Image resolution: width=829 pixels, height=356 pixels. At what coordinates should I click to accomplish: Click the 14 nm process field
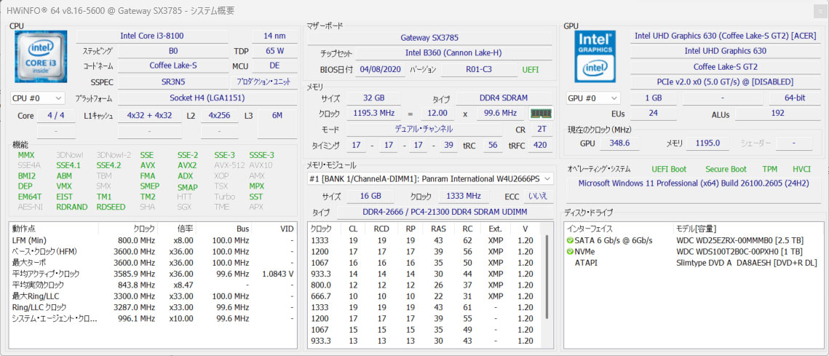pyautogui.click(x=275, y=36)
